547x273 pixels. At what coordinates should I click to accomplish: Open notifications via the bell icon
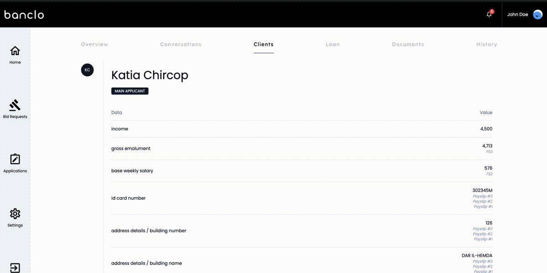[488, 15]
